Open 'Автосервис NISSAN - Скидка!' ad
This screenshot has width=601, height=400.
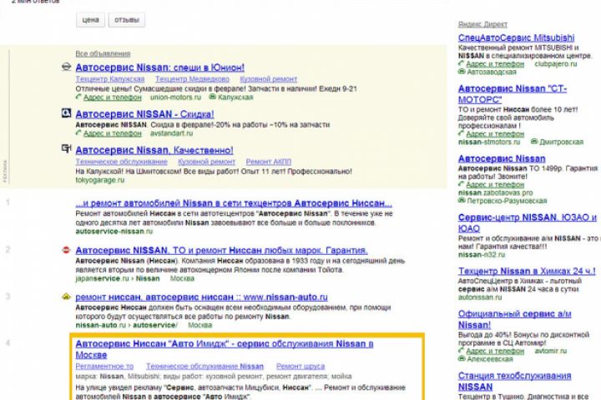click(145, 114)
